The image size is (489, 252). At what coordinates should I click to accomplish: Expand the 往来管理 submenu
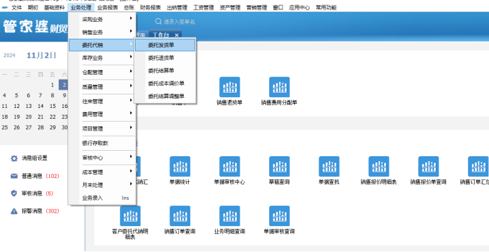pyautogui.click(x=102, y=101)
